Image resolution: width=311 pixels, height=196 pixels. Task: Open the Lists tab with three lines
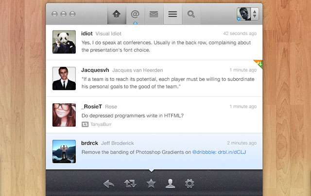173,14
